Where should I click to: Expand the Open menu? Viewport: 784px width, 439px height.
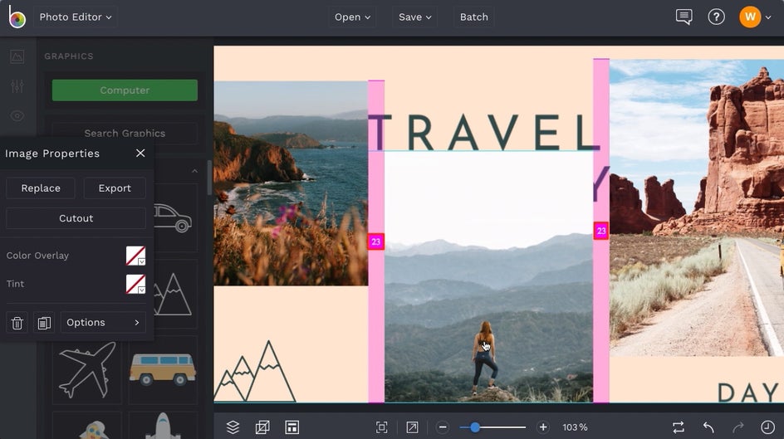click(353, 17)
